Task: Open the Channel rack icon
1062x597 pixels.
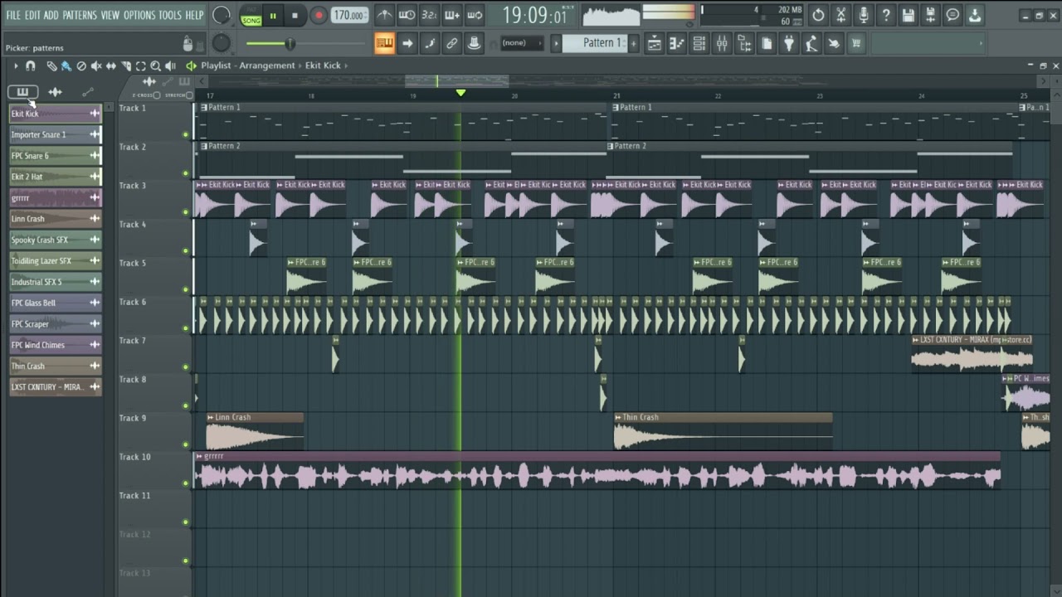Action: tap(699, 43)
